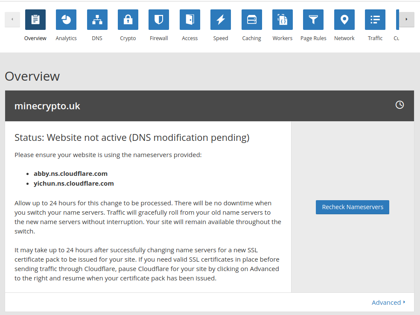Select the Caching tab label
Viewport: 420px width, 315px height.
tap(251, 38)
